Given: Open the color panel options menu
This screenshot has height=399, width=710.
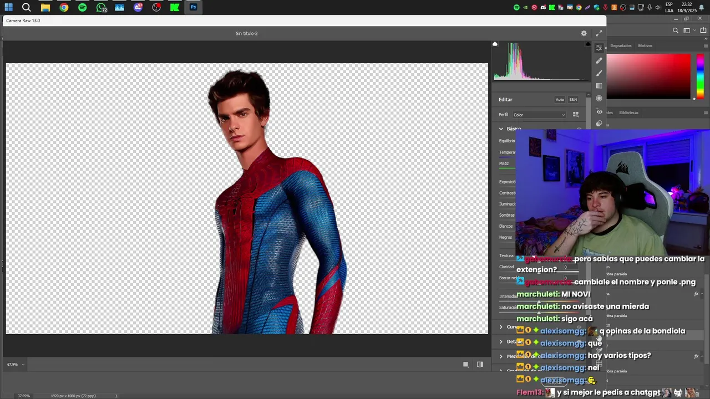Looking at the screenshot, I should tap(706, 46).
